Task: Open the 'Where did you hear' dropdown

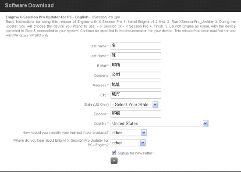Action: (128, 143)
